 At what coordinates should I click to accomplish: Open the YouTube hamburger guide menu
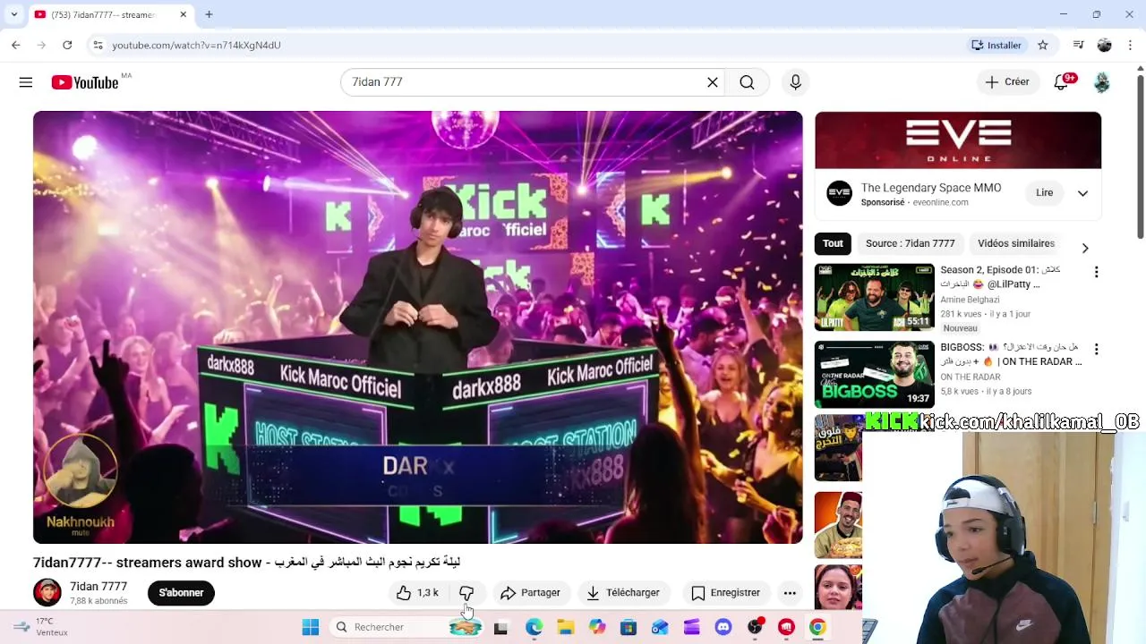26,82
